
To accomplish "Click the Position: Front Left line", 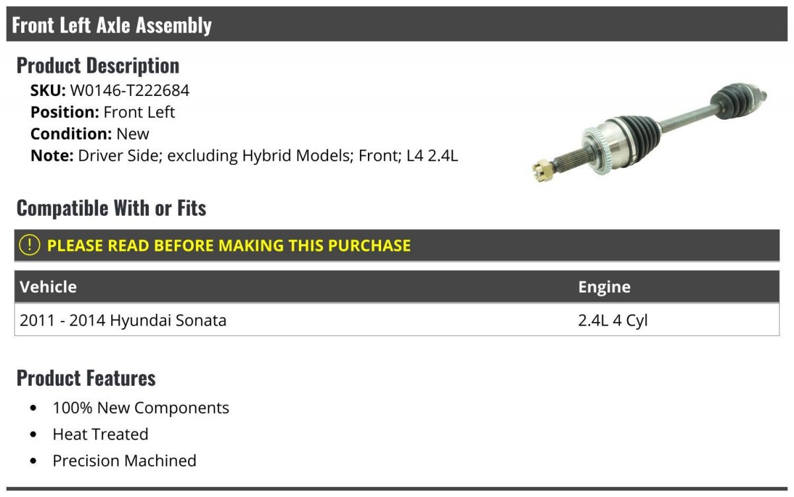I will pos(103,113).
